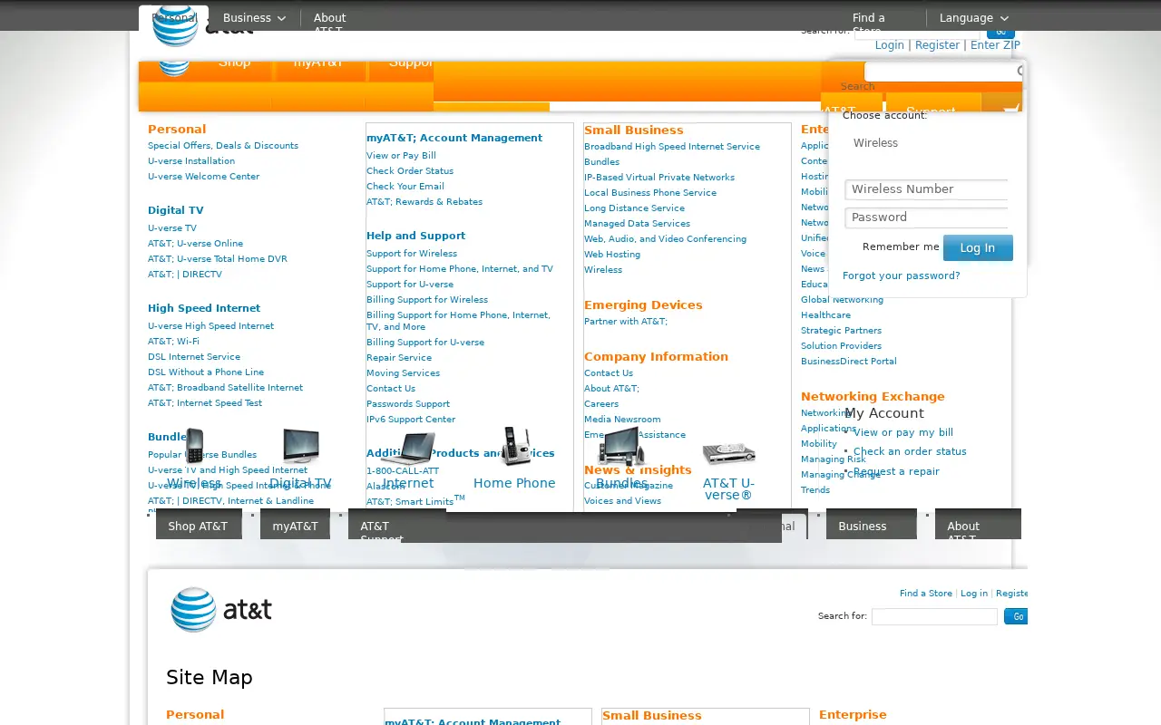Click the Wireless mobile phone icon

click(x=194, y=446)
